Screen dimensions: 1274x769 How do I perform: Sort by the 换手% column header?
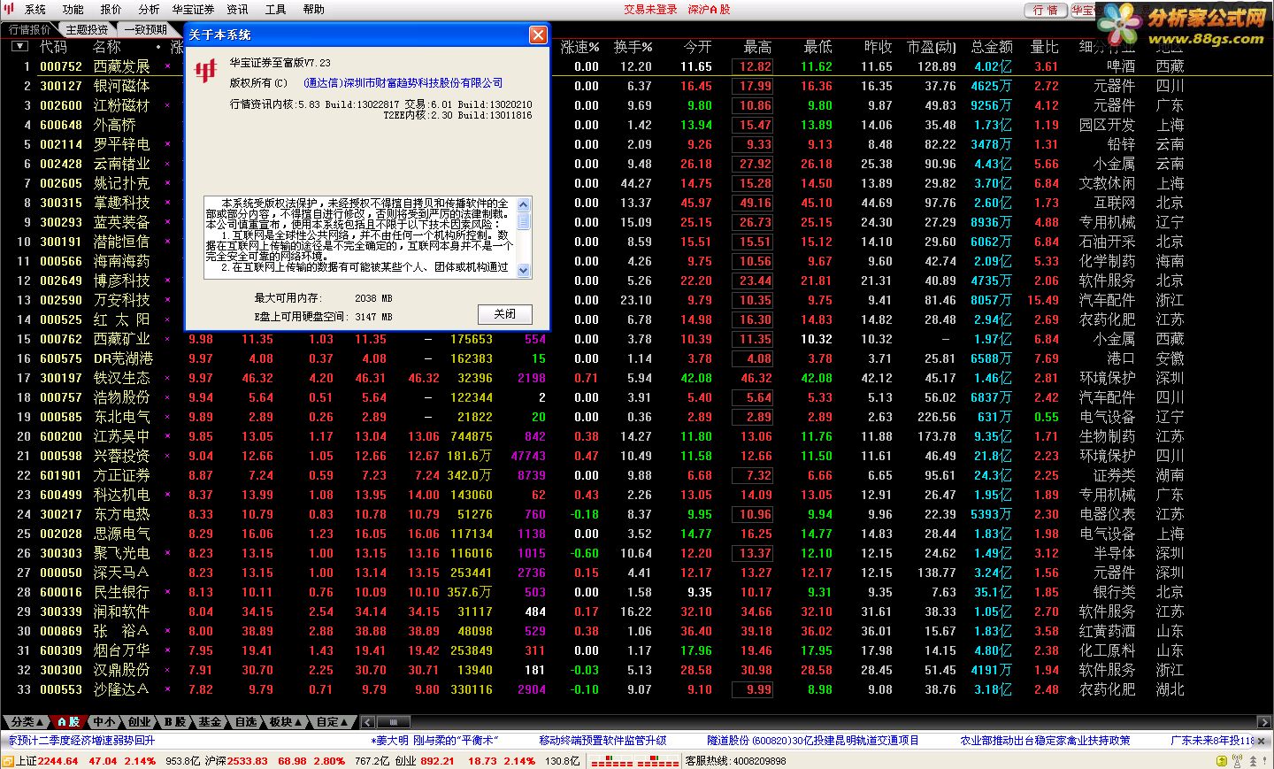click(633, 46)
